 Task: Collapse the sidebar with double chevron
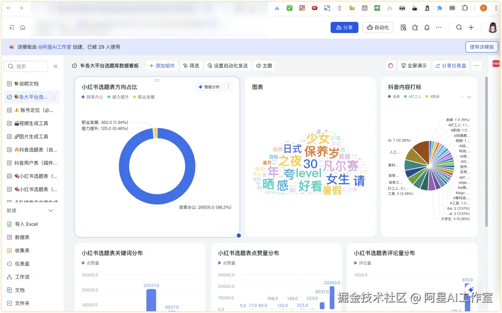click(55, 66)
